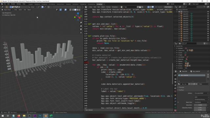Screen dimensions: 210x118
Task: Click the outliner search field
Action: tap(191, 7)
